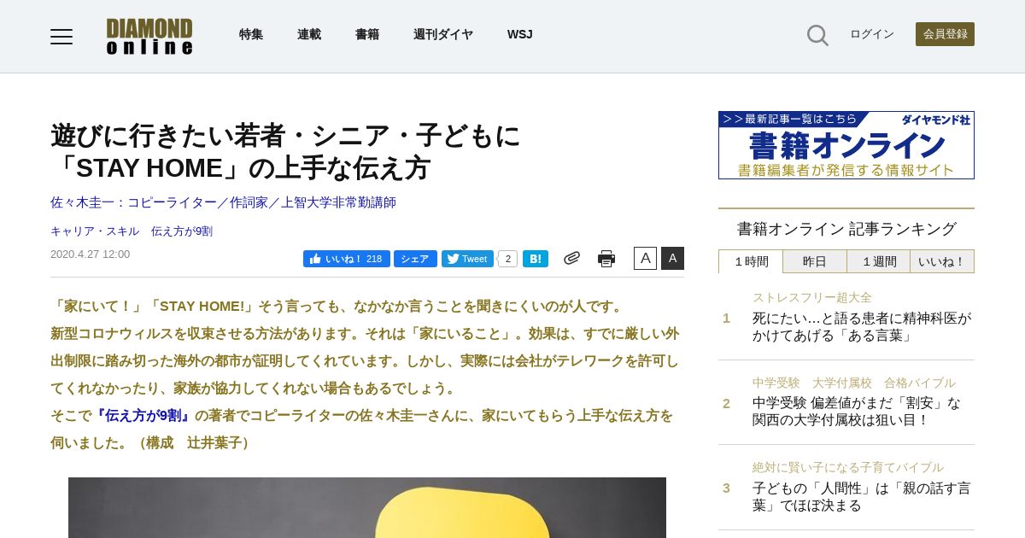
Task: Open ranking category ストレスフリー超大全
Action: 812,297
